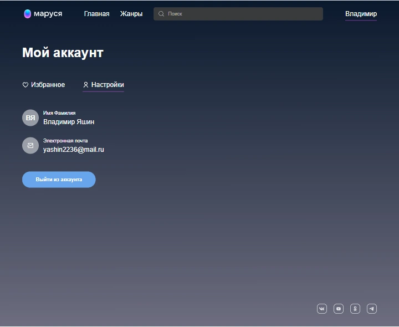The image size is (399, 327).
Task: Click the Электронная почта label
Action: [65, 141]
